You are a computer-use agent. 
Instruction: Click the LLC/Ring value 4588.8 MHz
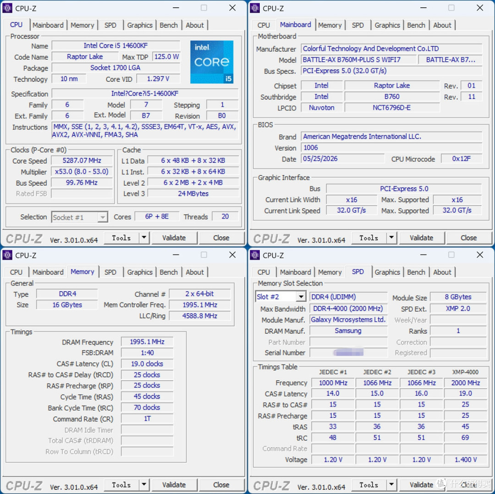pos(200,316)
